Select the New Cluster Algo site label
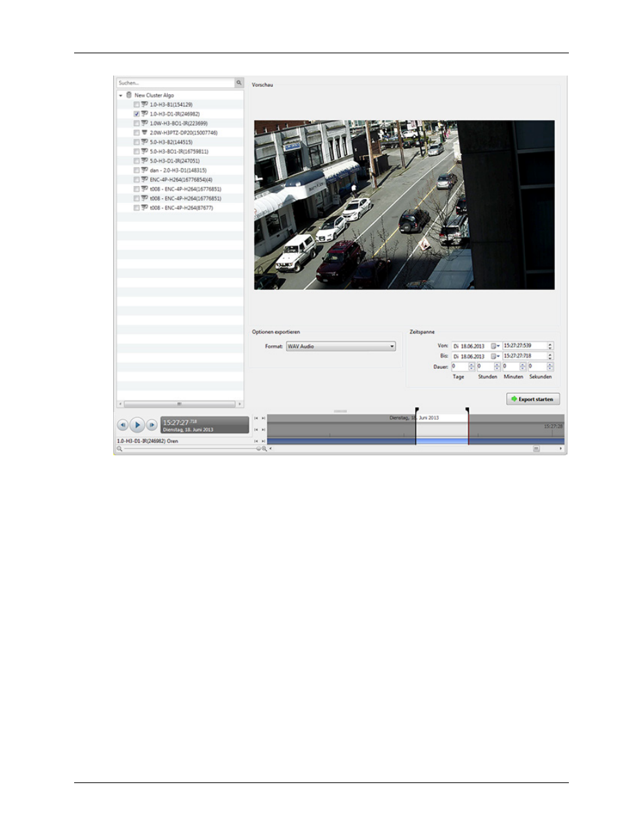 tap(154, 95)
